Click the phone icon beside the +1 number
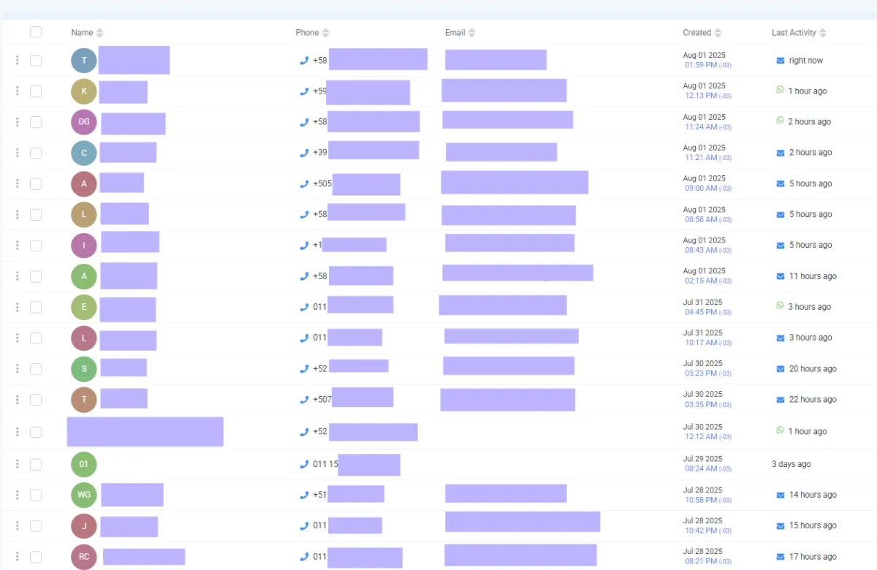Image resolution: width=877 pixels, height=570 pixels. point(304,246)
